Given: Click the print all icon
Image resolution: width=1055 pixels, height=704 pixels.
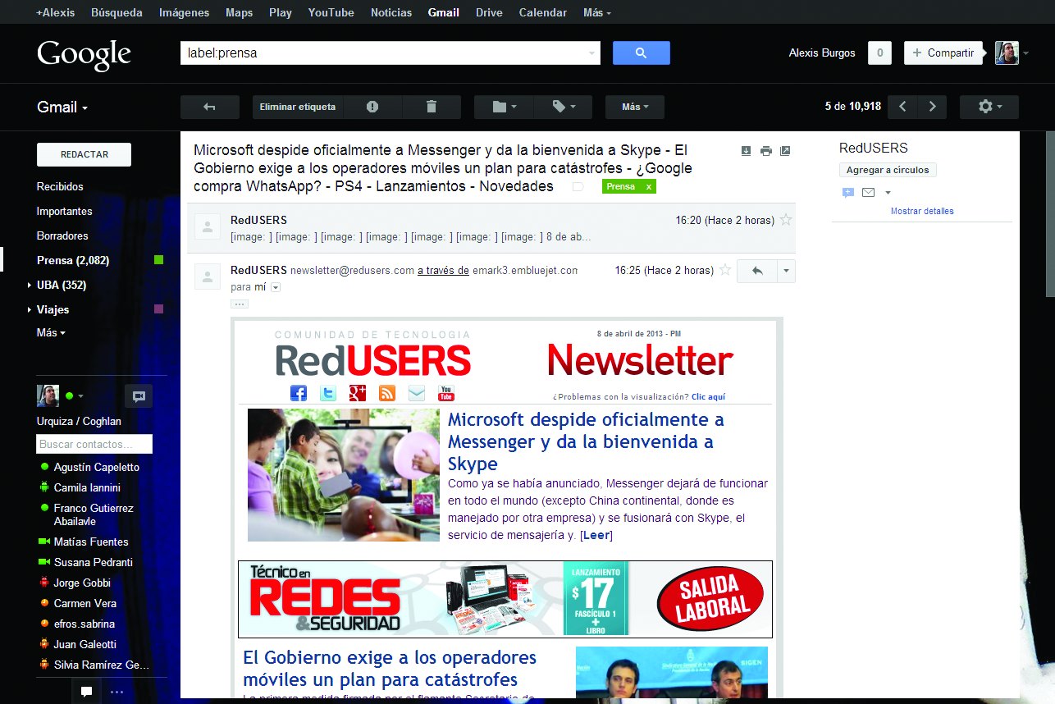Looking at the screenshot, I should click(765, 151).
